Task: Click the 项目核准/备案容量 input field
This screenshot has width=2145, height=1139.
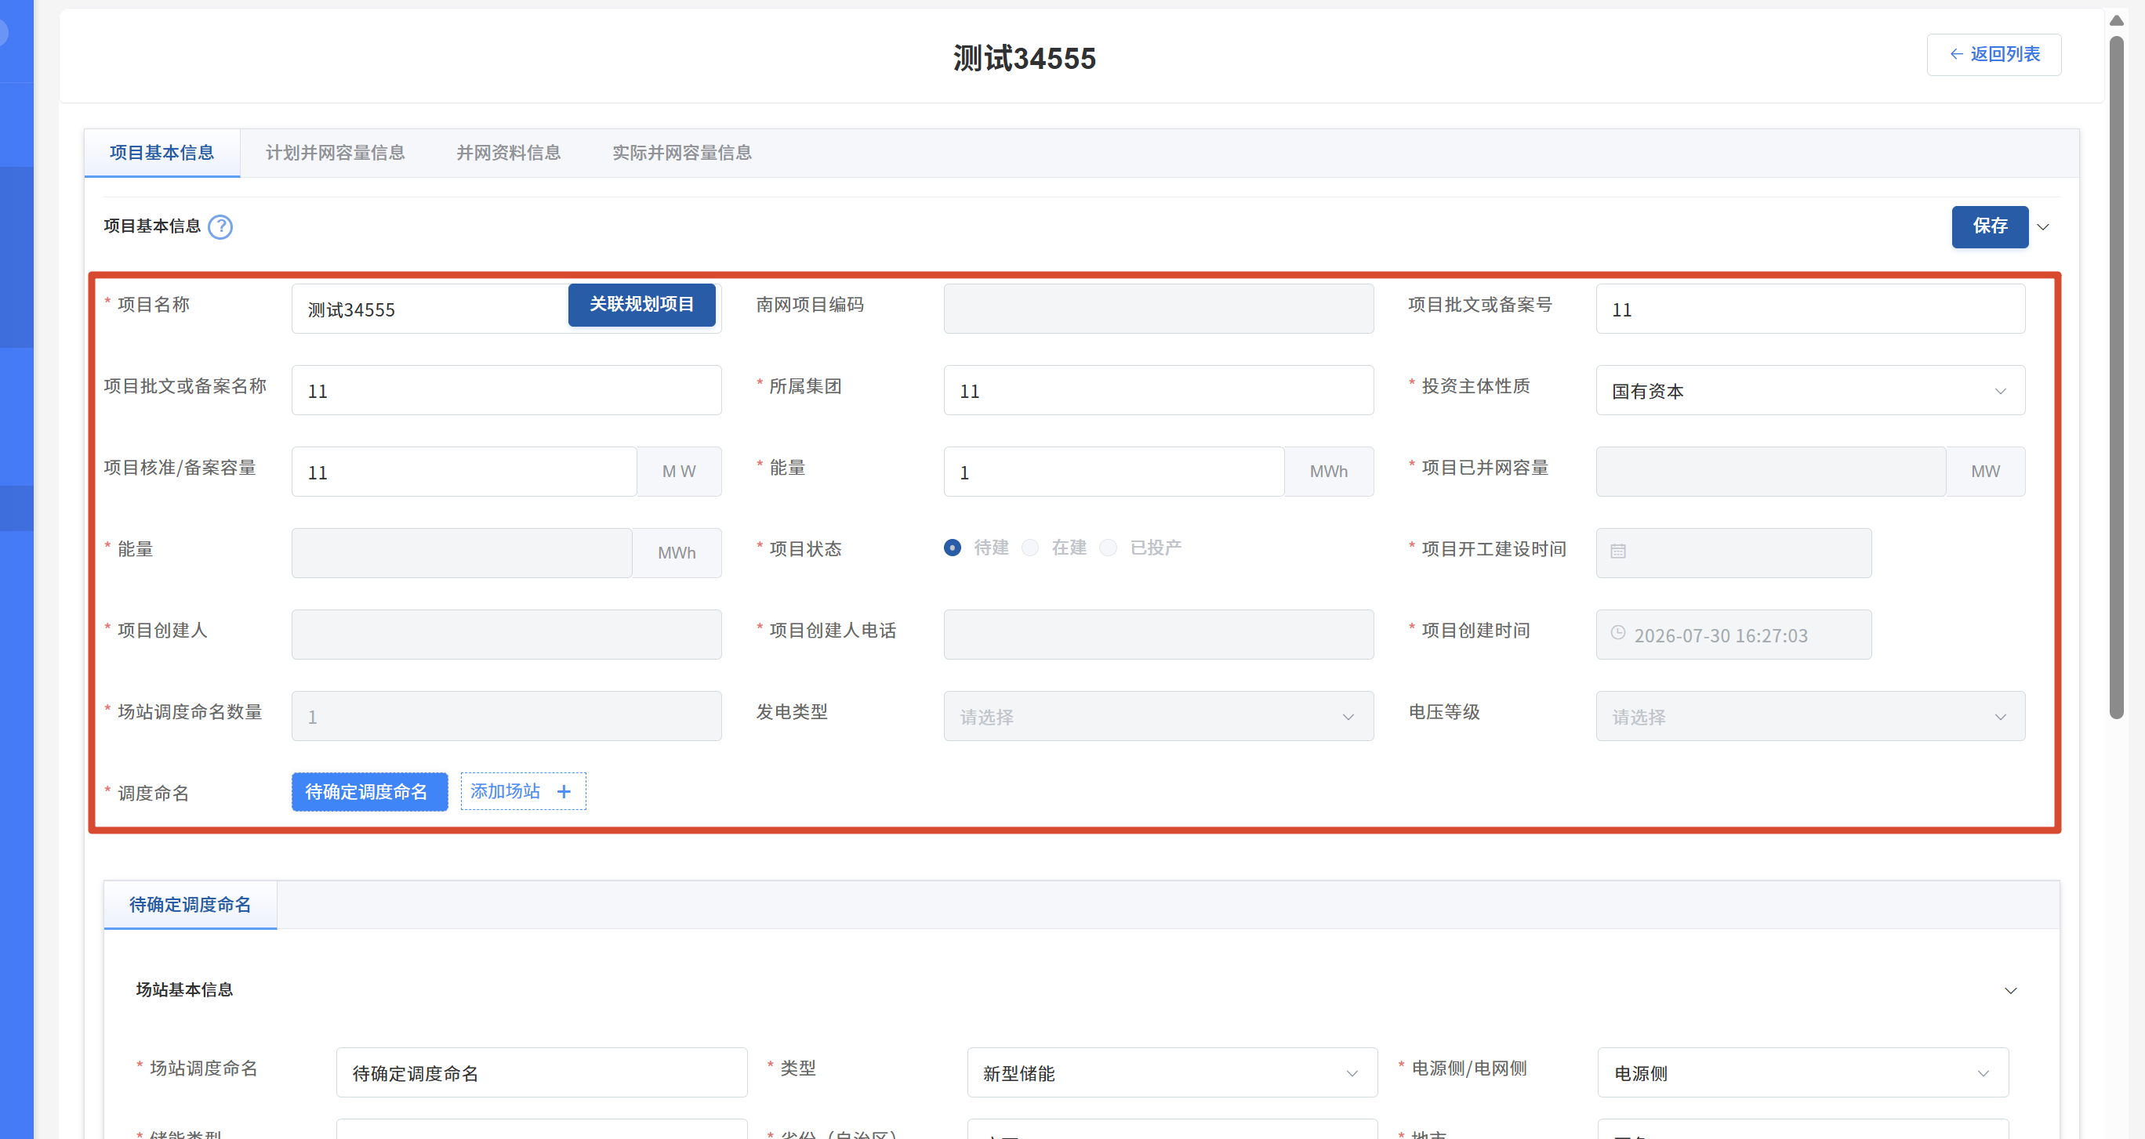Action: coord(464,472)
